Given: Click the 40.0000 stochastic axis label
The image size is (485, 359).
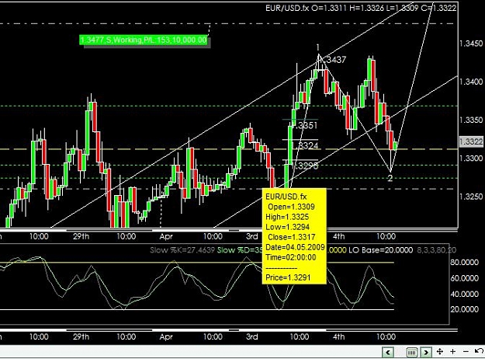Looking at the screenshot, I should tap(465, 294).
